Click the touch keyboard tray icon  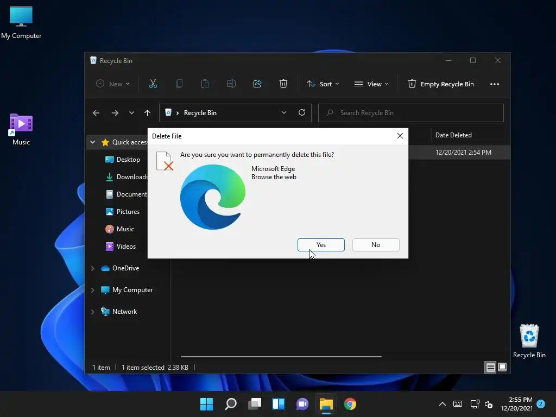click(x=457, y=404)
